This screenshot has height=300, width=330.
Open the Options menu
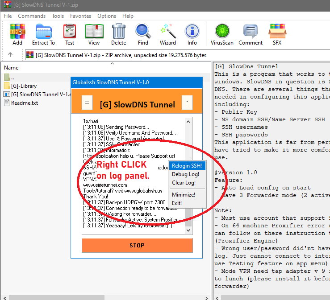point(107,16)
